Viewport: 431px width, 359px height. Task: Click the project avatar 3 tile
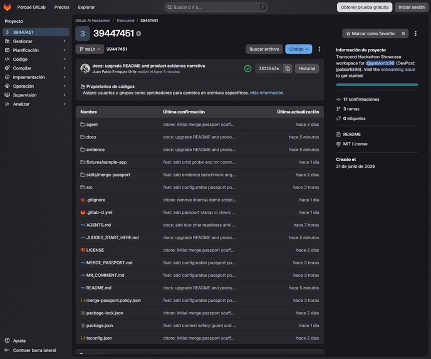(x=83, y=34)
